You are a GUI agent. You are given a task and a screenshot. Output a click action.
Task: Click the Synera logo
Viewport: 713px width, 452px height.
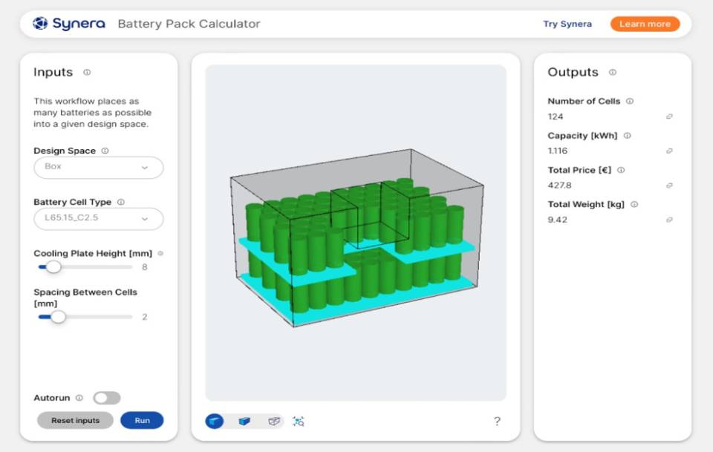[x=68, y=24]
